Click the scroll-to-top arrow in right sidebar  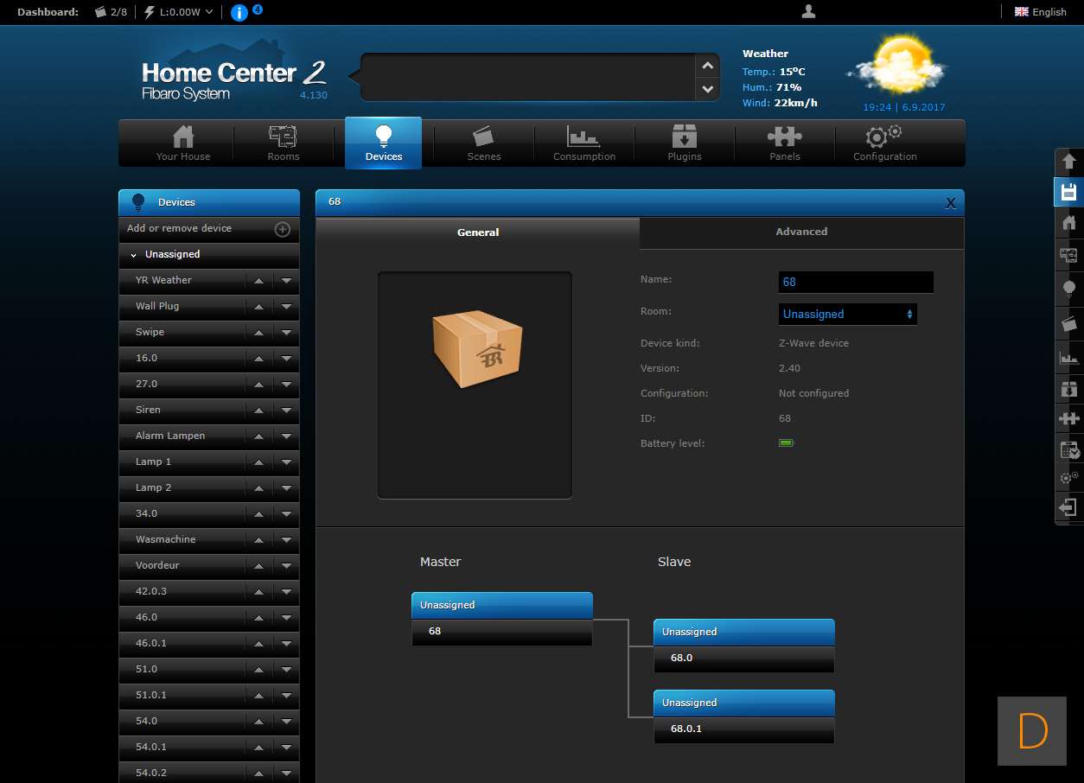point(1068,162)
